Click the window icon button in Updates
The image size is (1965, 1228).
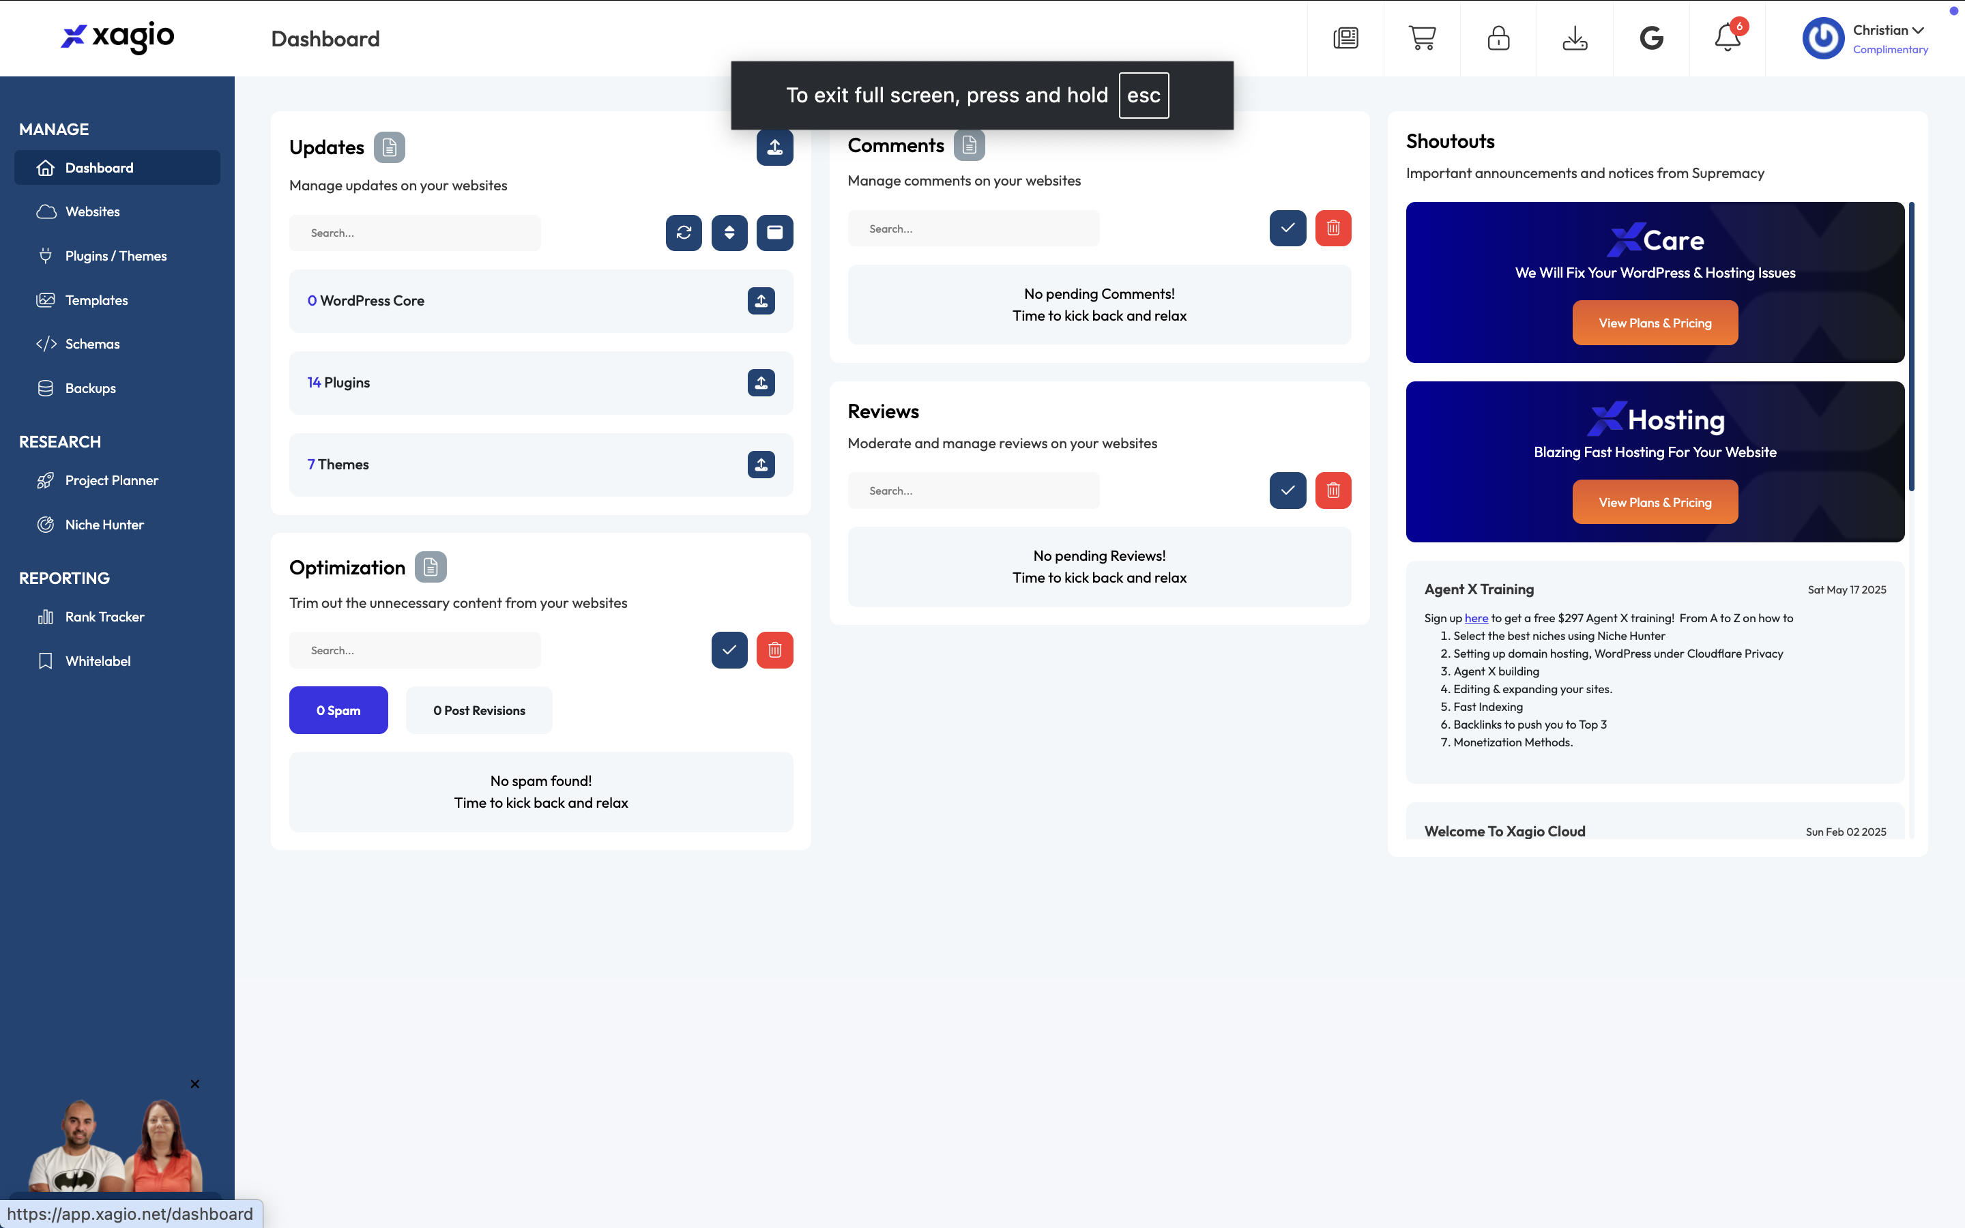coord(774,232)
